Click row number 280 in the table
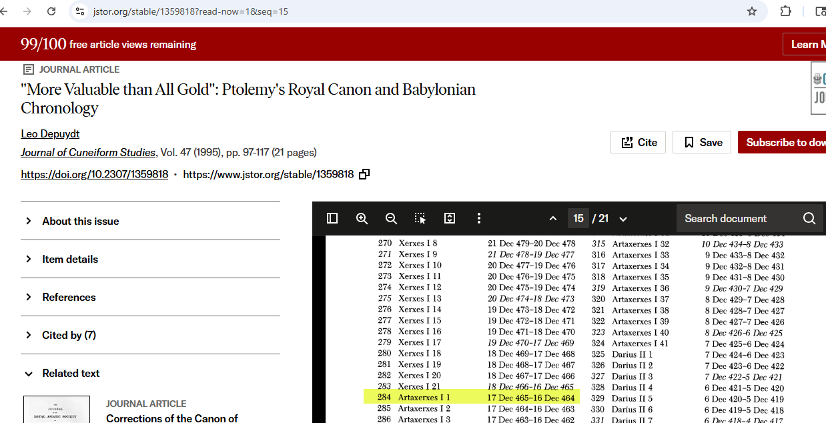The image size is (826, 423). click(384, 354)
